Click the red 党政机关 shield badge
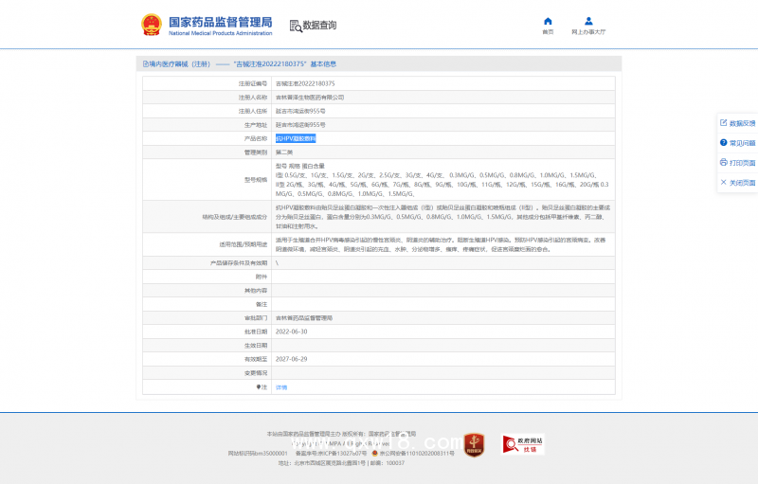Viewport: 758px width, 484px height. tap(475, 445)
